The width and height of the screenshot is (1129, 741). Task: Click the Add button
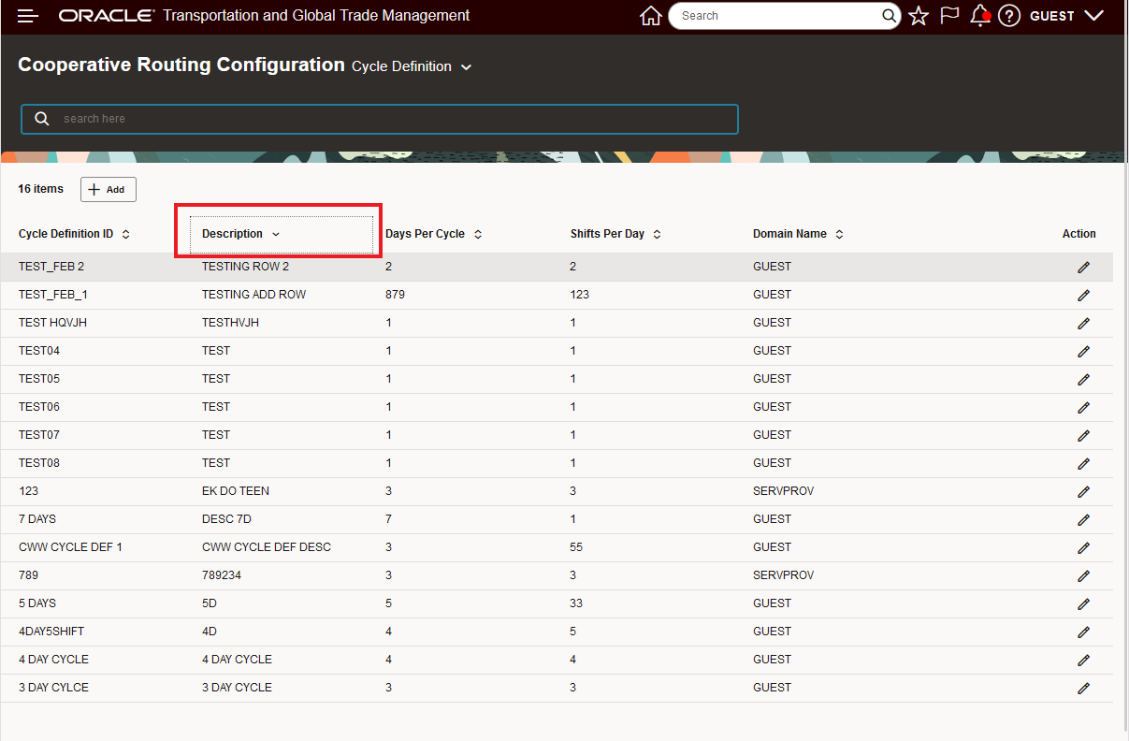click(x=109, y=189)
